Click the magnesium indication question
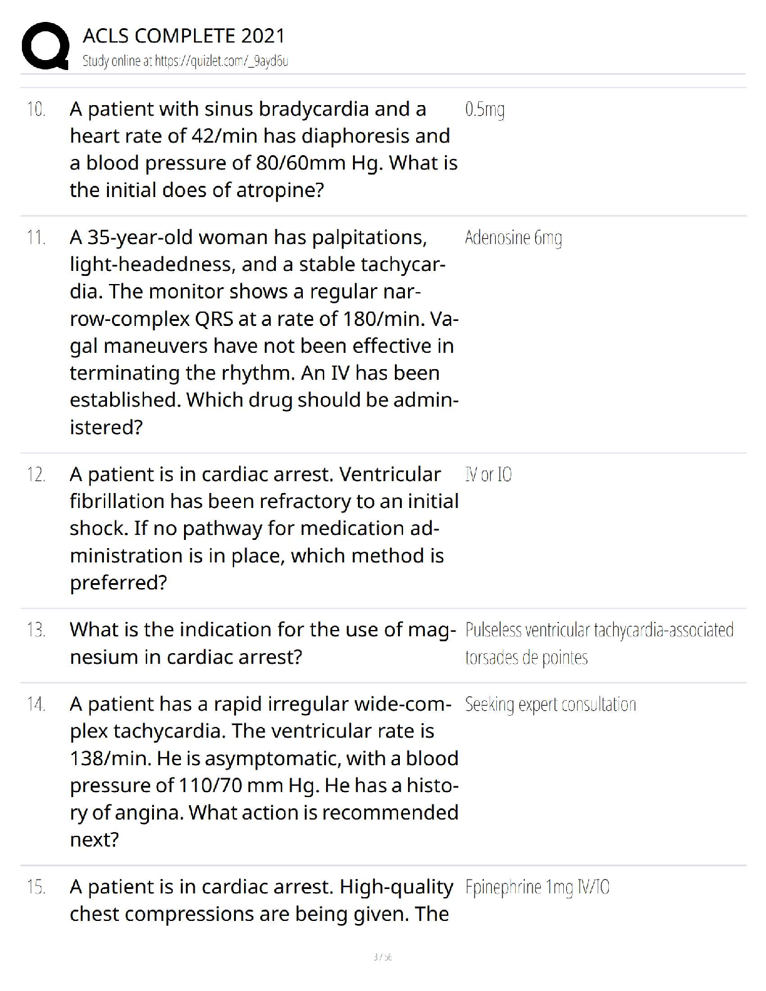 263,643
